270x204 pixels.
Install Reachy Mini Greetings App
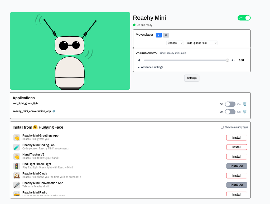[237, 138]
